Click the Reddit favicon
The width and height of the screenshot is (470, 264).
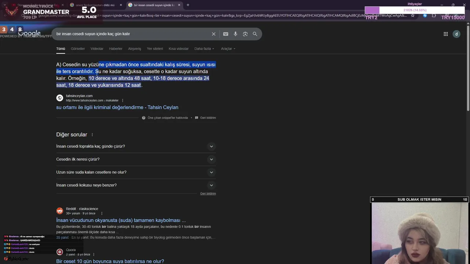click(59, 211)
